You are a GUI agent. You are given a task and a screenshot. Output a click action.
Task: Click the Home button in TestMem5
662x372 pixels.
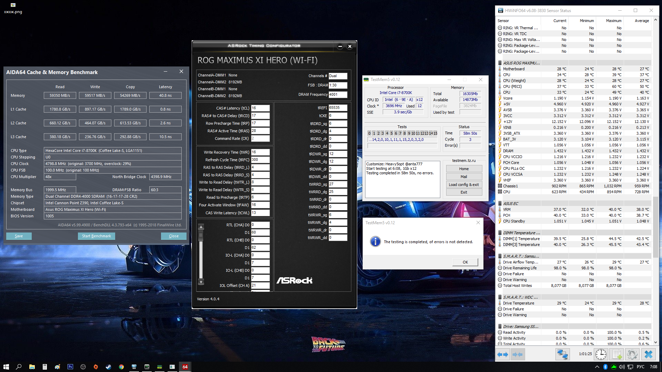point(464,169)
